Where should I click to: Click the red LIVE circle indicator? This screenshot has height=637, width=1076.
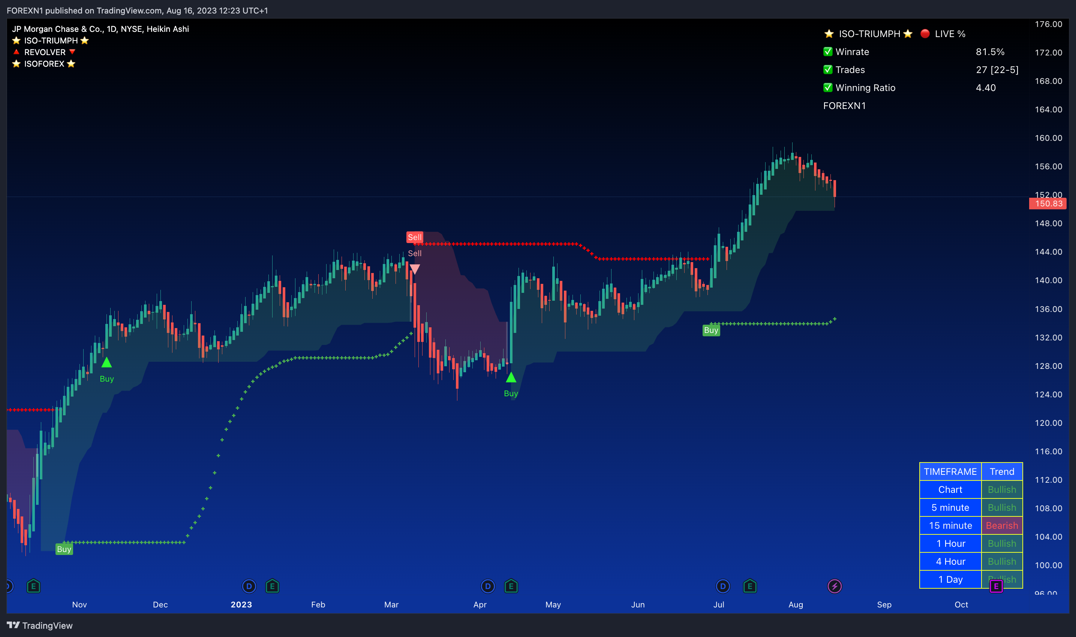pos(925,33)
